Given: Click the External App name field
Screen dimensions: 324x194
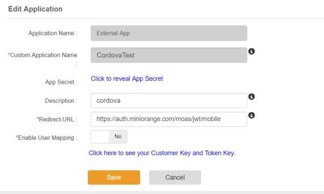Looking at the screenshot, I should tap(169, 33).
